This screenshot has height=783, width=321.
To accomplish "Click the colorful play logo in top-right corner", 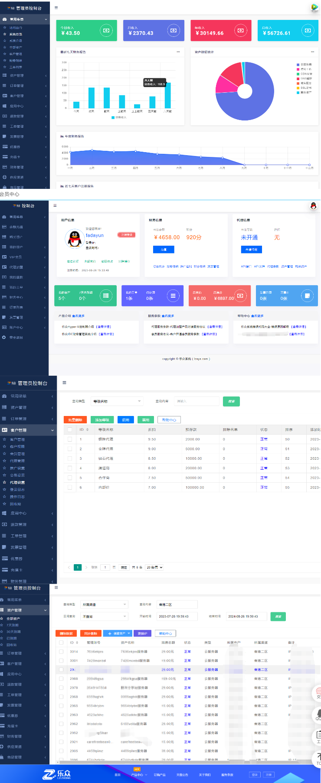I will pyautogui.click(x=314, y=7).
